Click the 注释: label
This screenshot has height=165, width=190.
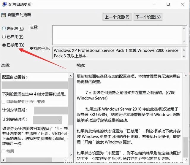34,27
